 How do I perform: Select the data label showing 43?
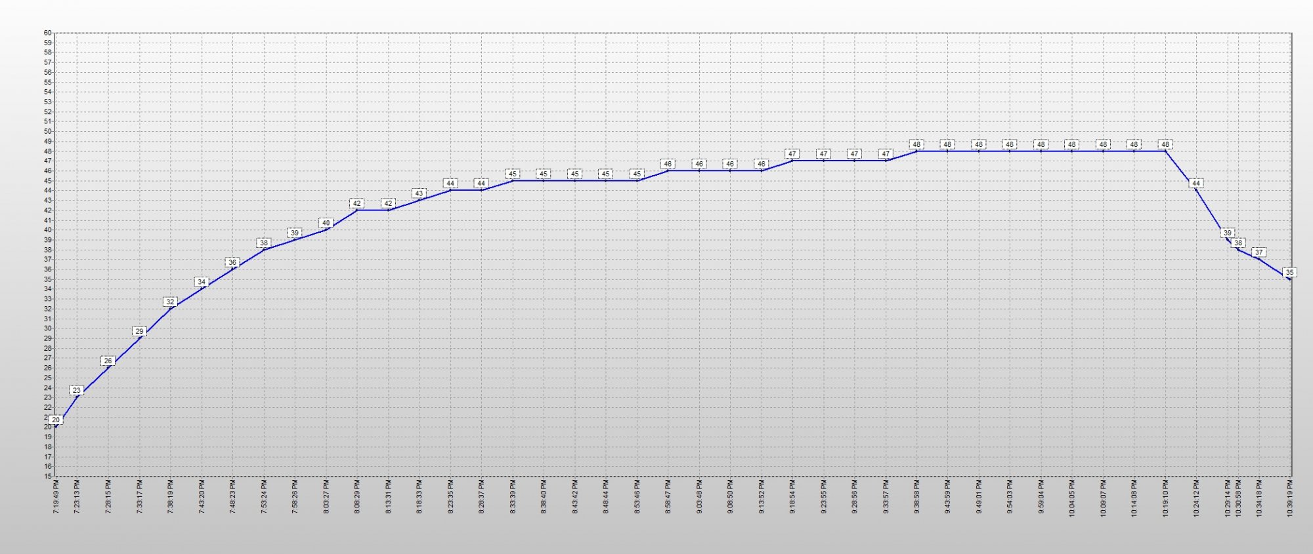point(419,193)
